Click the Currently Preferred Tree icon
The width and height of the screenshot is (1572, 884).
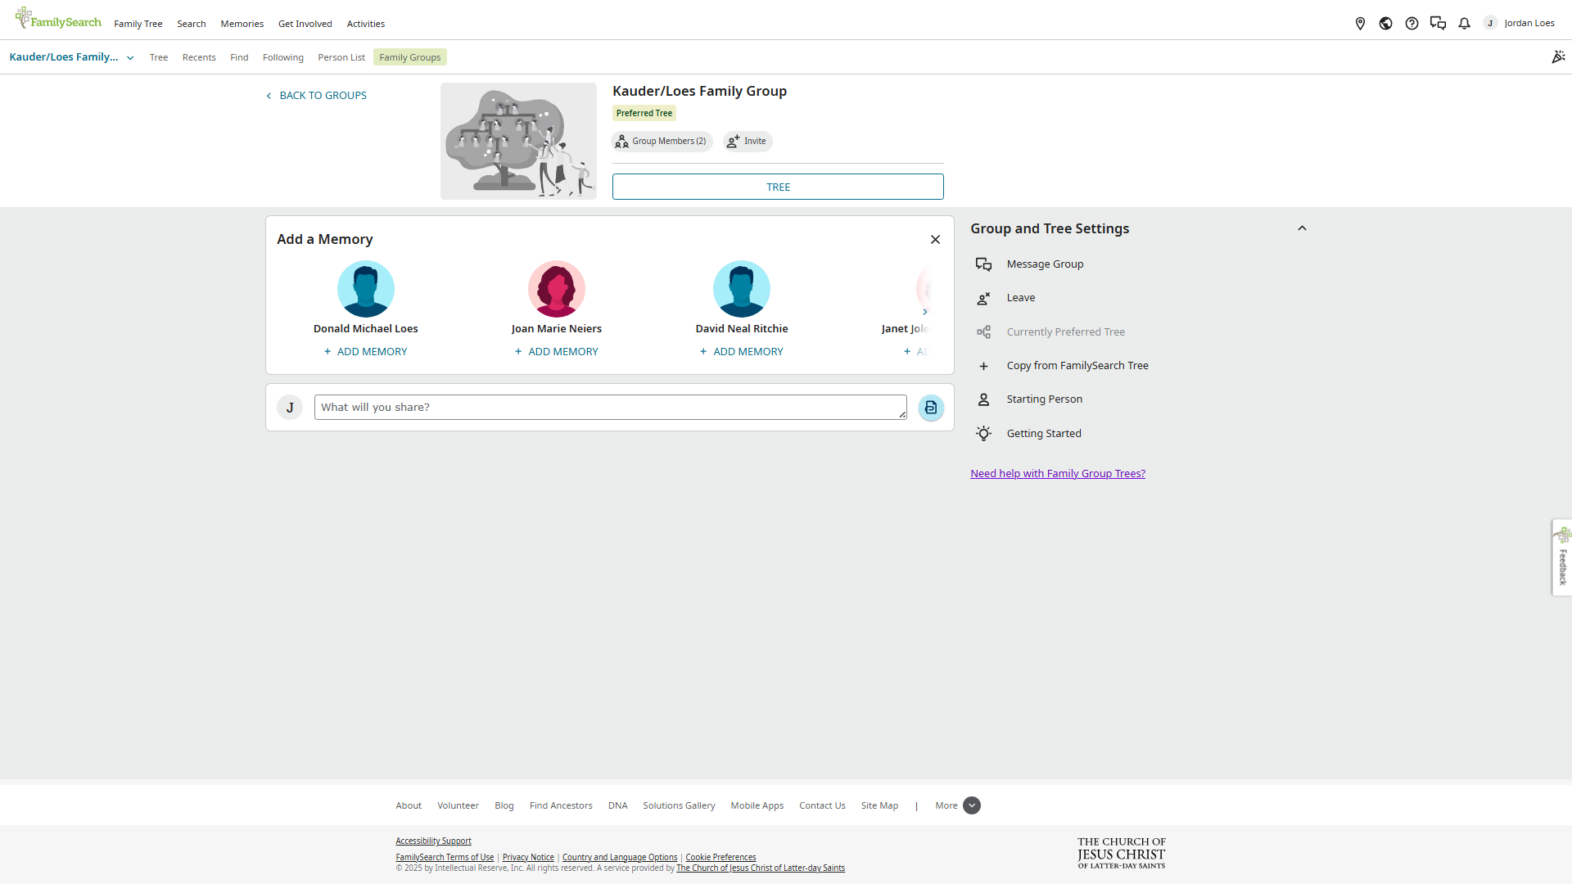(x=983, y=332)
